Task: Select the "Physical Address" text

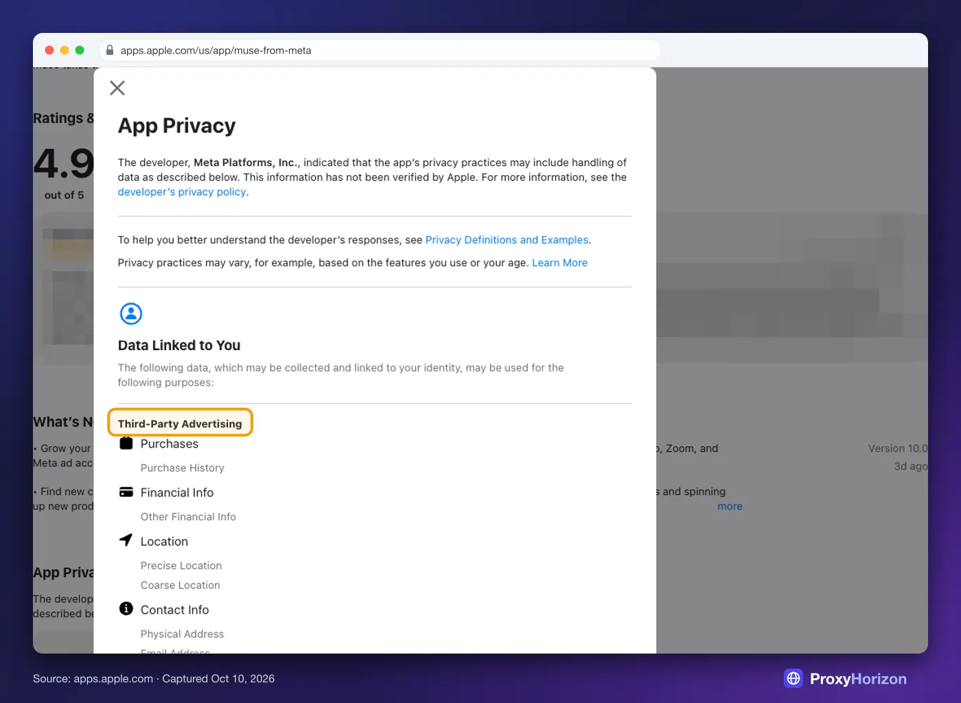Action: pos(182,634)
